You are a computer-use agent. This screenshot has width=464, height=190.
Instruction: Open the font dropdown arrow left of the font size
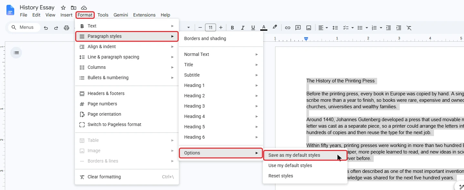189,28
